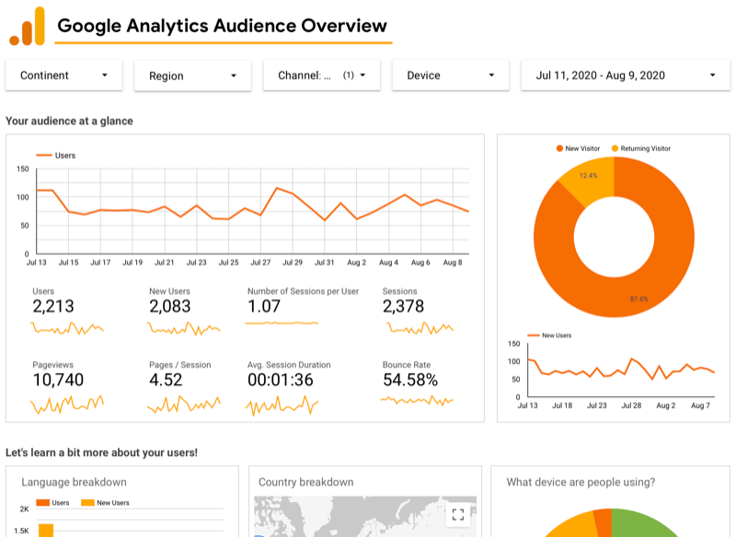Select the Users 2,213 scorecard value

click(53, 307)
